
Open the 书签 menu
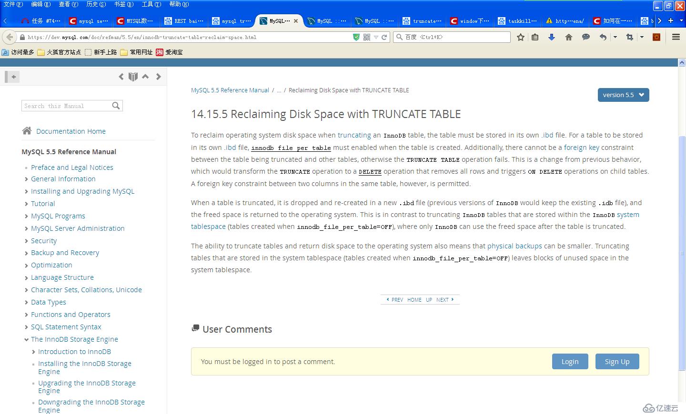tap(123, 4)
